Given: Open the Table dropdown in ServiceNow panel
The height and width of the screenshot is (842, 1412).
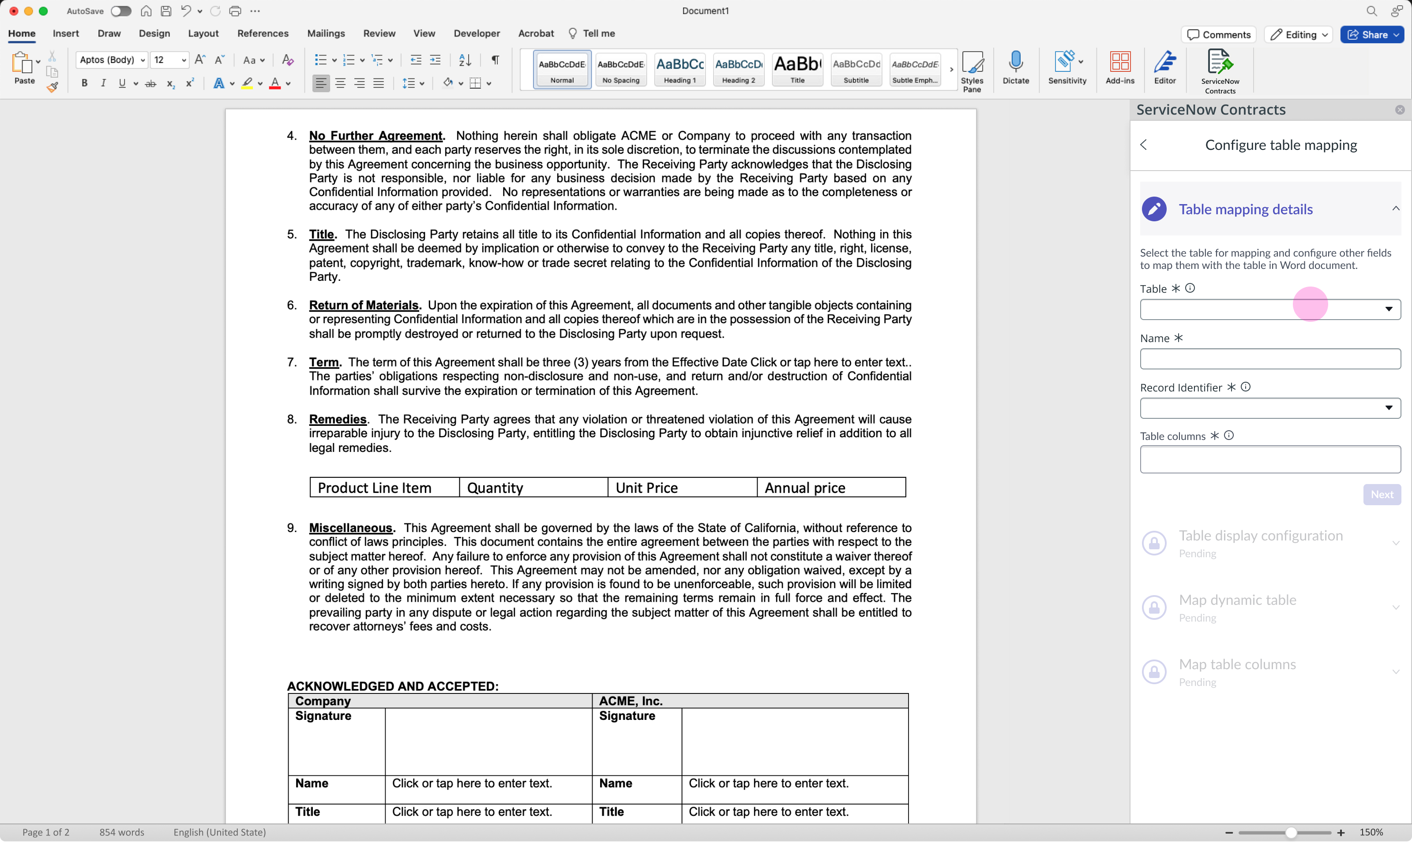Looking at the screenshot, I should (1389, 309).
